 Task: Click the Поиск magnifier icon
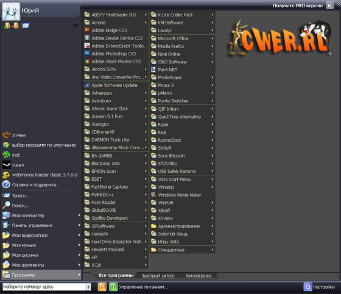[x=6, y=205]
